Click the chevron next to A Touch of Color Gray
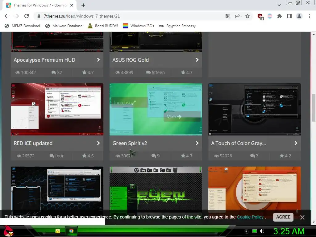316x237 pixels. pos(296,143)
